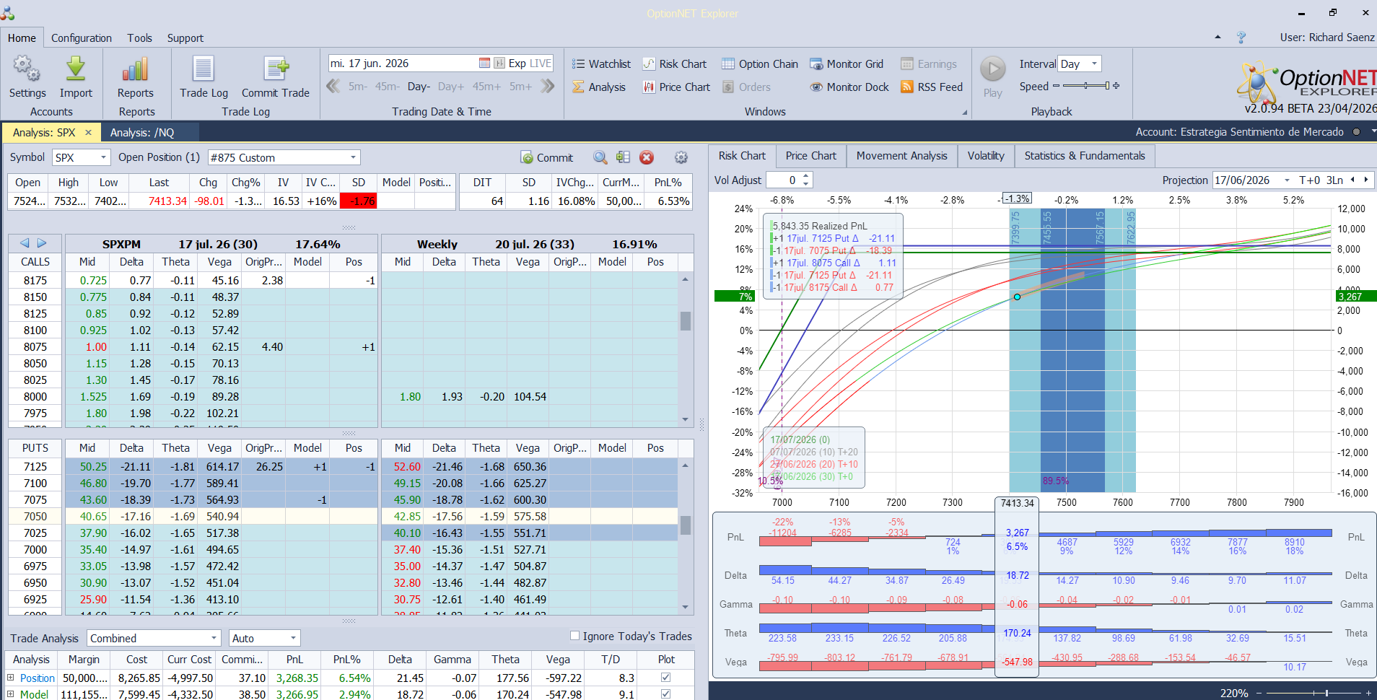1377x700 pixels.
Task: Open the Configuration ribbon tab
Action: (82, 38)
